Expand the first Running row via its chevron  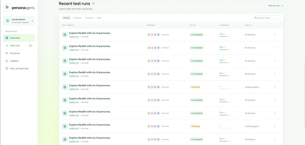point(275,87)
